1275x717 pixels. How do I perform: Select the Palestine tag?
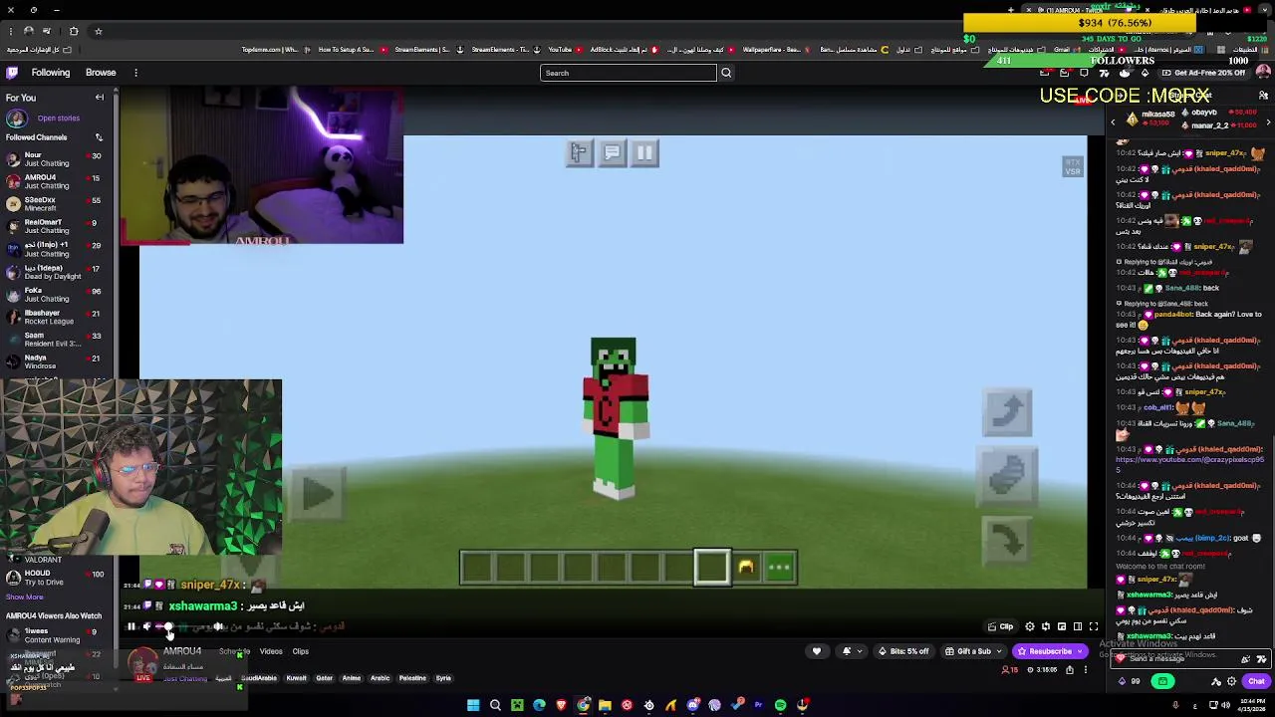pyautogui.click(x=412, y=678)
